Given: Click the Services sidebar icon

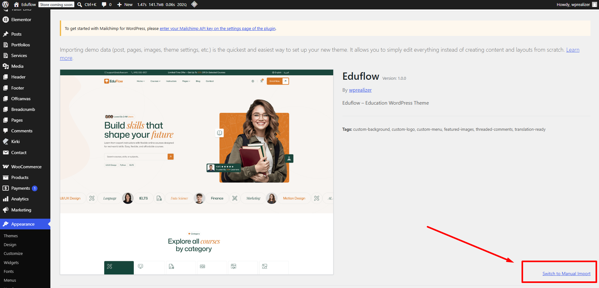Looking at the screenshot, I should (x=6, y=55).
